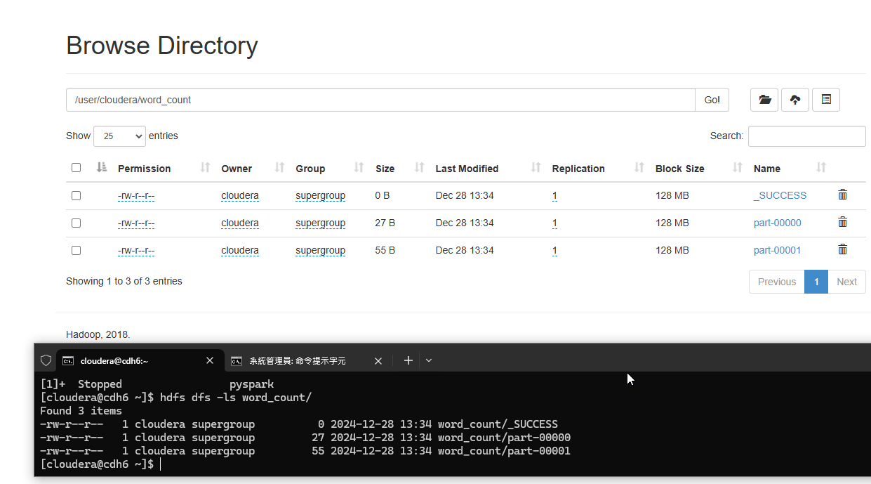Click the Previous pagination button
871x484 pixels.
[777, 282]
